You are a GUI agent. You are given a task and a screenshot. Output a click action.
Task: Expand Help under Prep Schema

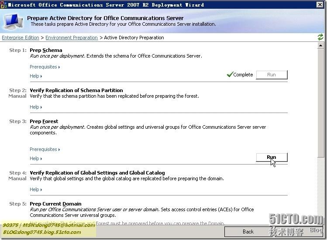click(x=36, y=76)
